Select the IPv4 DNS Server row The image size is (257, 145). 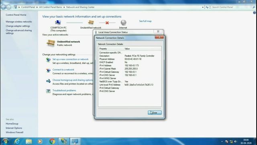coord(130,75)
